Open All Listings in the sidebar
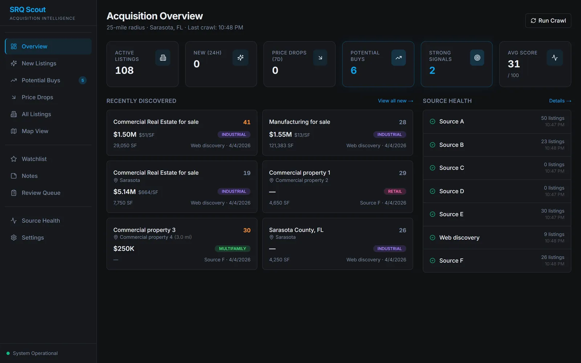 [48, 114]
